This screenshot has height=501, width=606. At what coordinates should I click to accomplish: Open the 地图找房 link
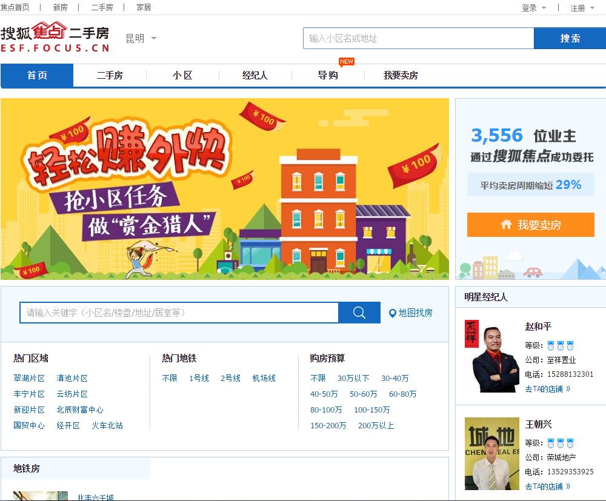[x=416, y=313]
